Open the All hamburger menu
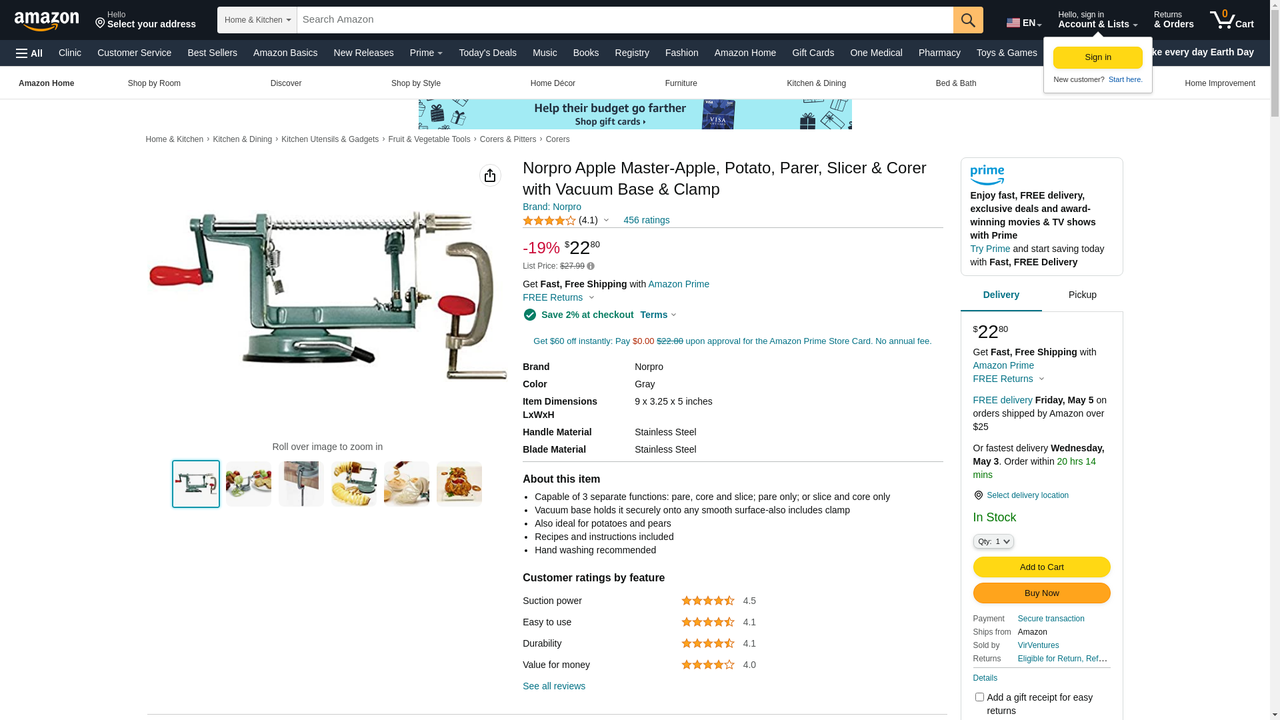This screenshot has height=720, width=1280. coord(29,53)
